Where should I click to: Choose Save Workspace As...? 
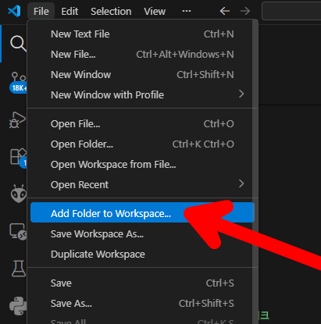pyautogui.click(x=142, y=234)
